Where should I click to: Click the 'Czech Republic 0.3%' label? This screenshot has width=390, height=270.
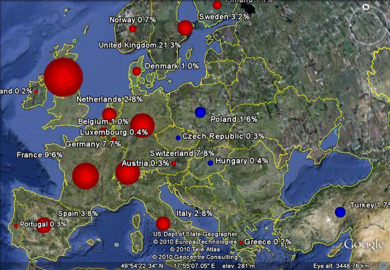223,136
